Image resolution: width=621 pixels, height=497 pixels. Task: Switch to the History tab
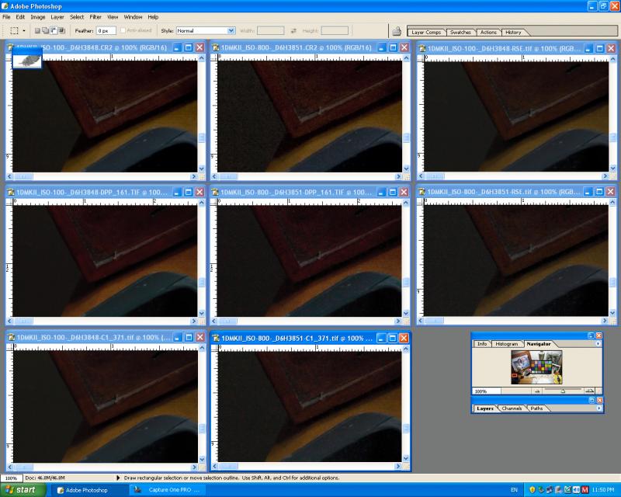[513, 32]
